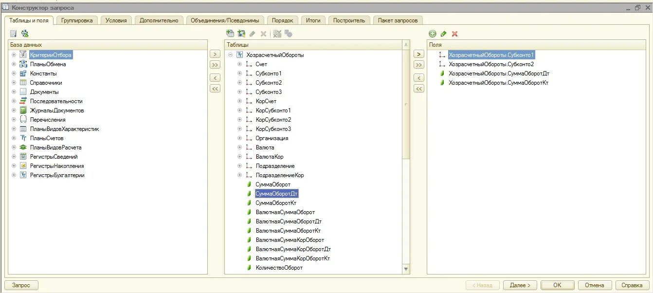Click the КритерииОтбора funnel icon
653x293 pixels.
23,55
